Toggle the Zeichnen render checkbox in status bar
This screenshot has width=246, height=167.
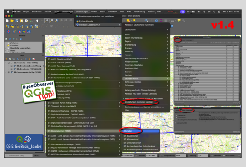pos(212,155)
